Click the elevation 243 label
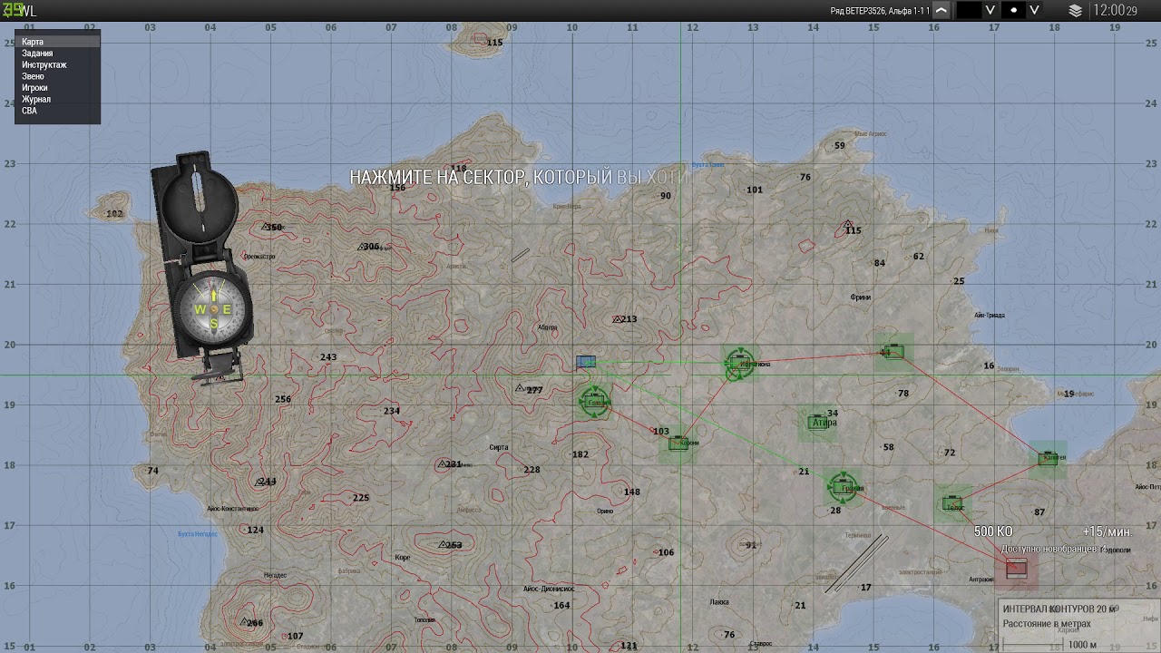The image size is (1161, 653). click(x=328, y=357)
